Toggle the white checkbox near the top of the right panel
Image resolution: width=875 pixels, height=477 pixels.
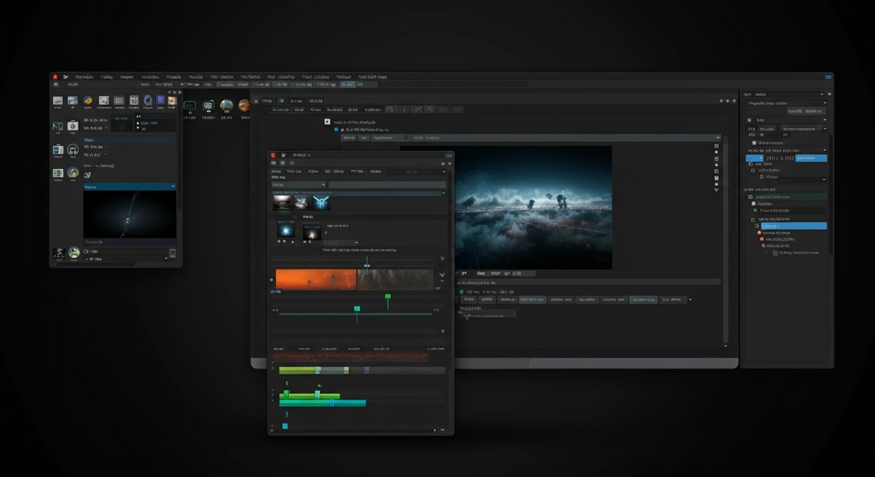pos(754,143)
